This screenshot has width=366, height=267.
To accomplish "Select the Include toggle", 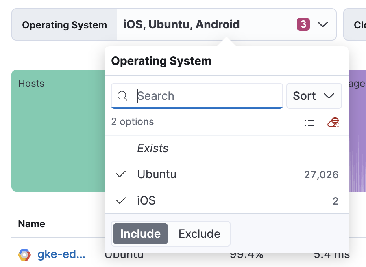I will pyautogui.click(x=140, y=234).
